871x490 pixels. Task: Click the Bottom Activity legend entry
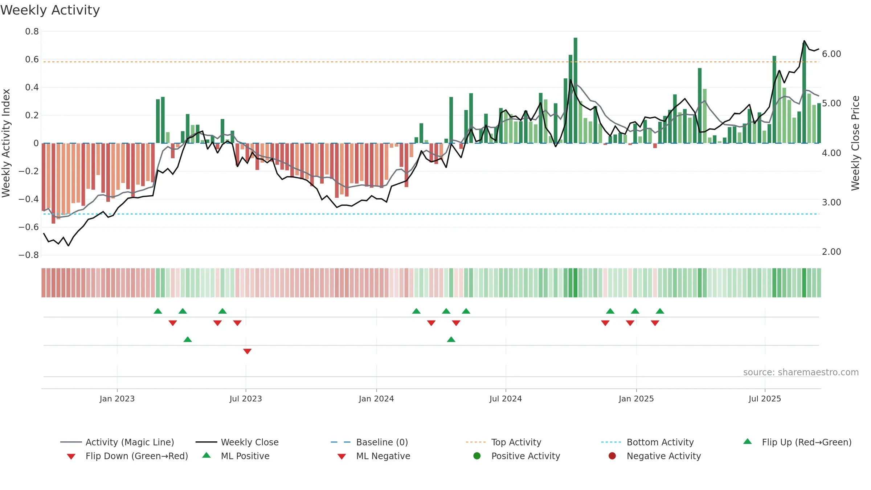coord(647,442)
